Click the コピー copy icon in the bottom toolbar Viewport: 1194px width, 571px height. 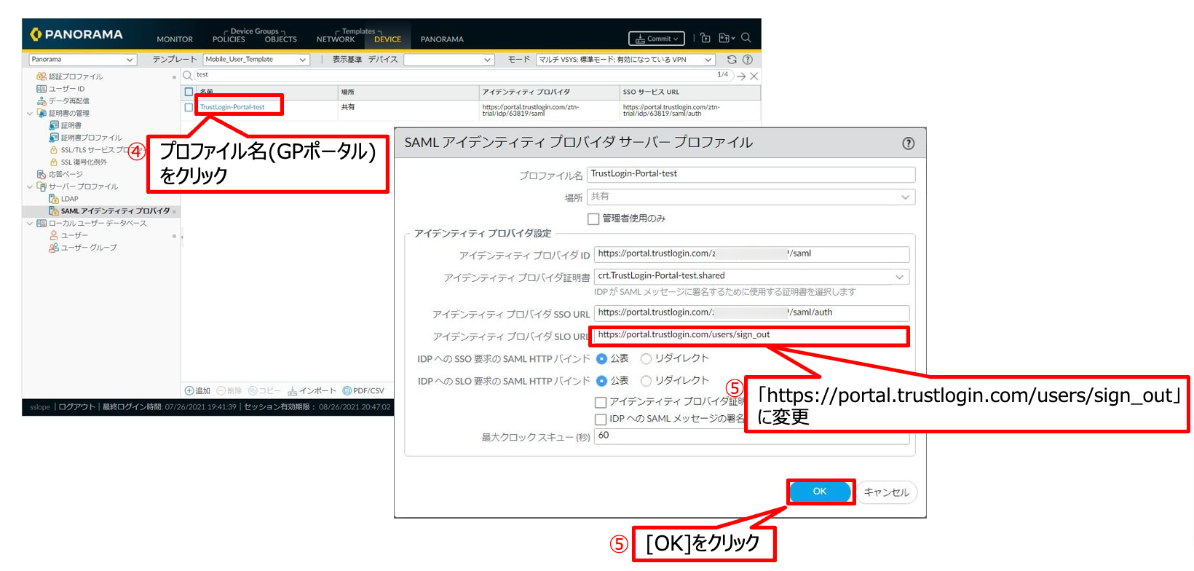point(253,391)
